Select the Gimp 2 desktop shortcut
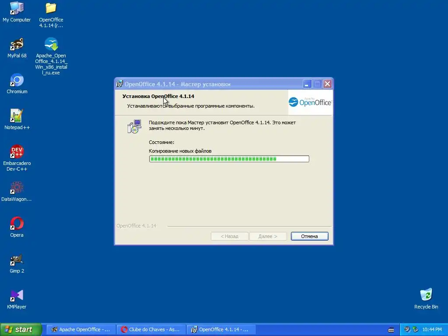 tap(17, 263)
